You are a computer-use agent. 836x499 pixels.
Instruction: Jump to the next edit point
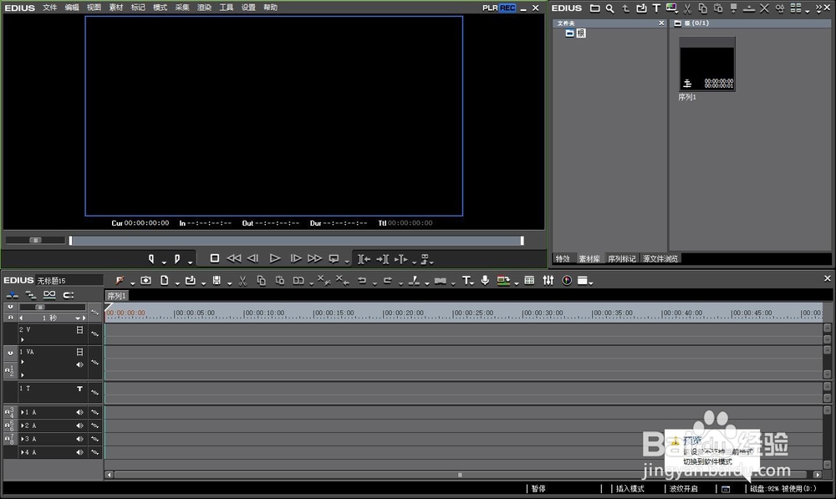tap(382, 259)
